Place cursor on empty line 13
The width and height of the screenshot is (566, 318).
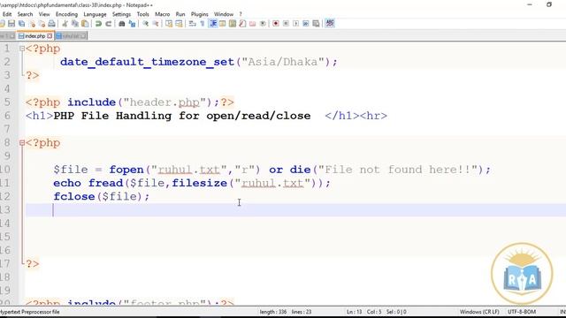click(x=295, y=210)
